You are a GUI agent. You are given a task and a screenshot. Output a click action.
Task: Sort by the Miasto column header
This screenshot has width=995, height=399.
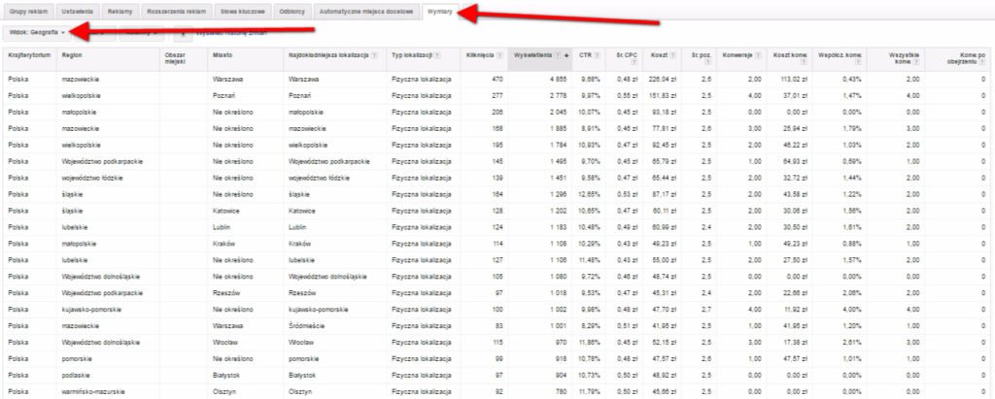tap(223, 55)
